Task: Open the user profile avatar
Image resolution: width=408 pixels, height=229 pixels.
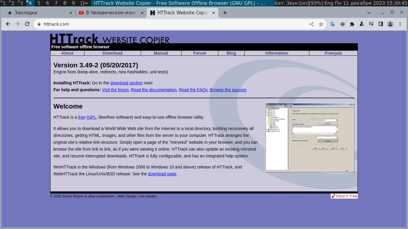Action: tap(390, 24)
